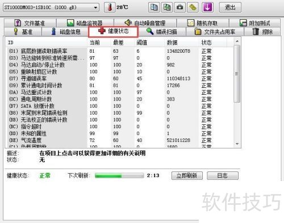
Task: Switch to the 磁盘监视器 tab
Action: tap(85, 23)
